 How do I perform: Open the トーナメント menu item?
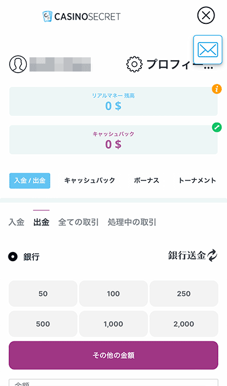coord(197,181)
